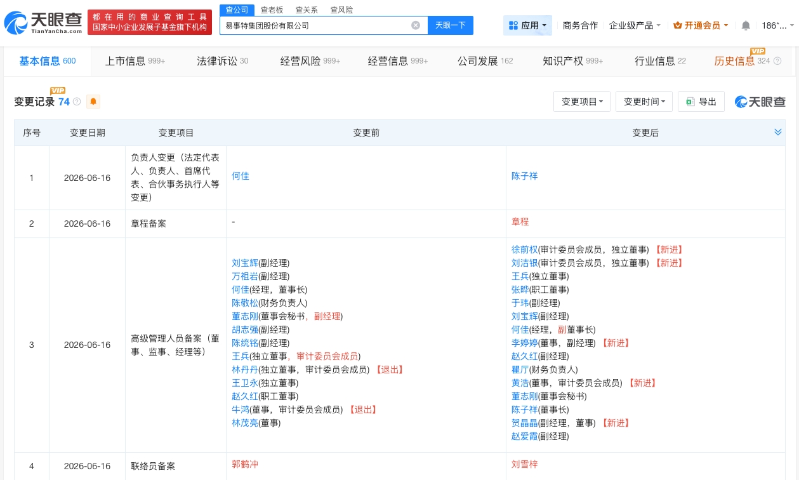Select 查老板 search tab
799x480 pixels.
coord(272,10)
